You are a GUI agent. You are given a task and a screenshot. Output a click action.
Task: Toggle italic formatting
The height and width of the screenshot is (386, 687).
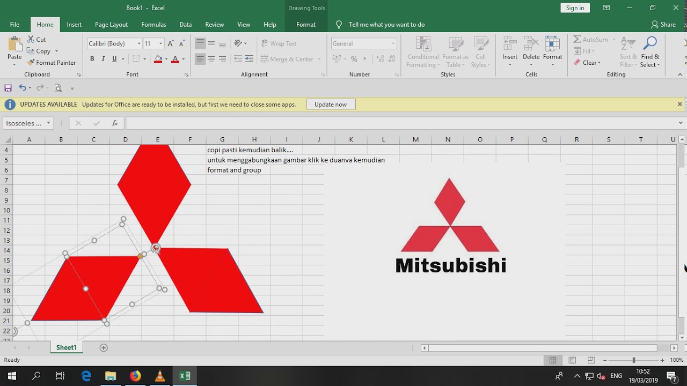coord(103,59)
